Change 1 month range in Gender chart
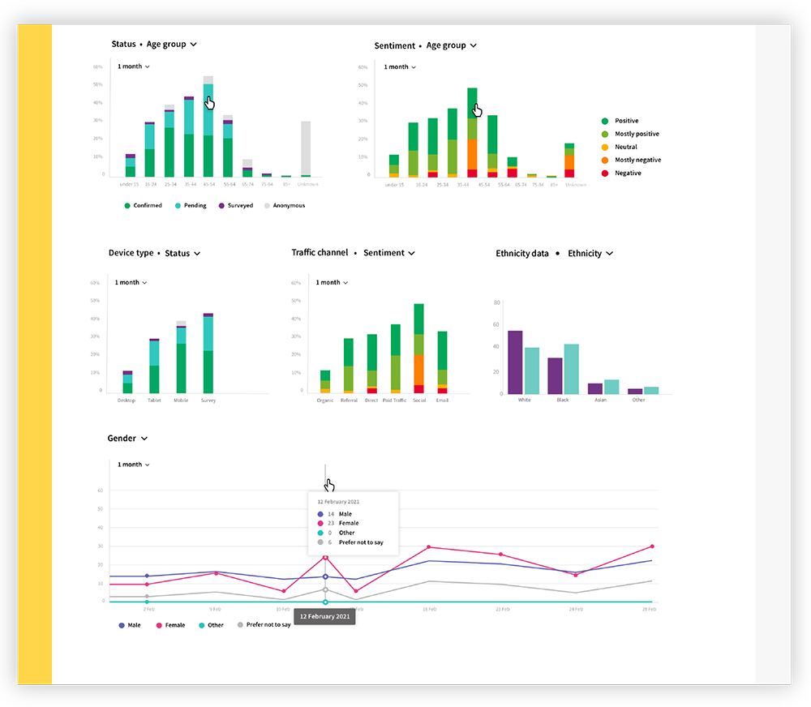The image size is (811, 707). coord(134,465)
